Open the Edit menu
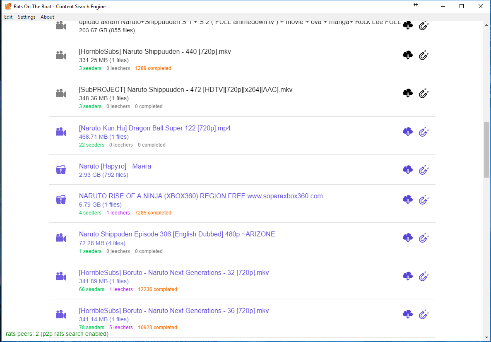The width and height of the screenshot is (491, 342). [x=8, y=17]
